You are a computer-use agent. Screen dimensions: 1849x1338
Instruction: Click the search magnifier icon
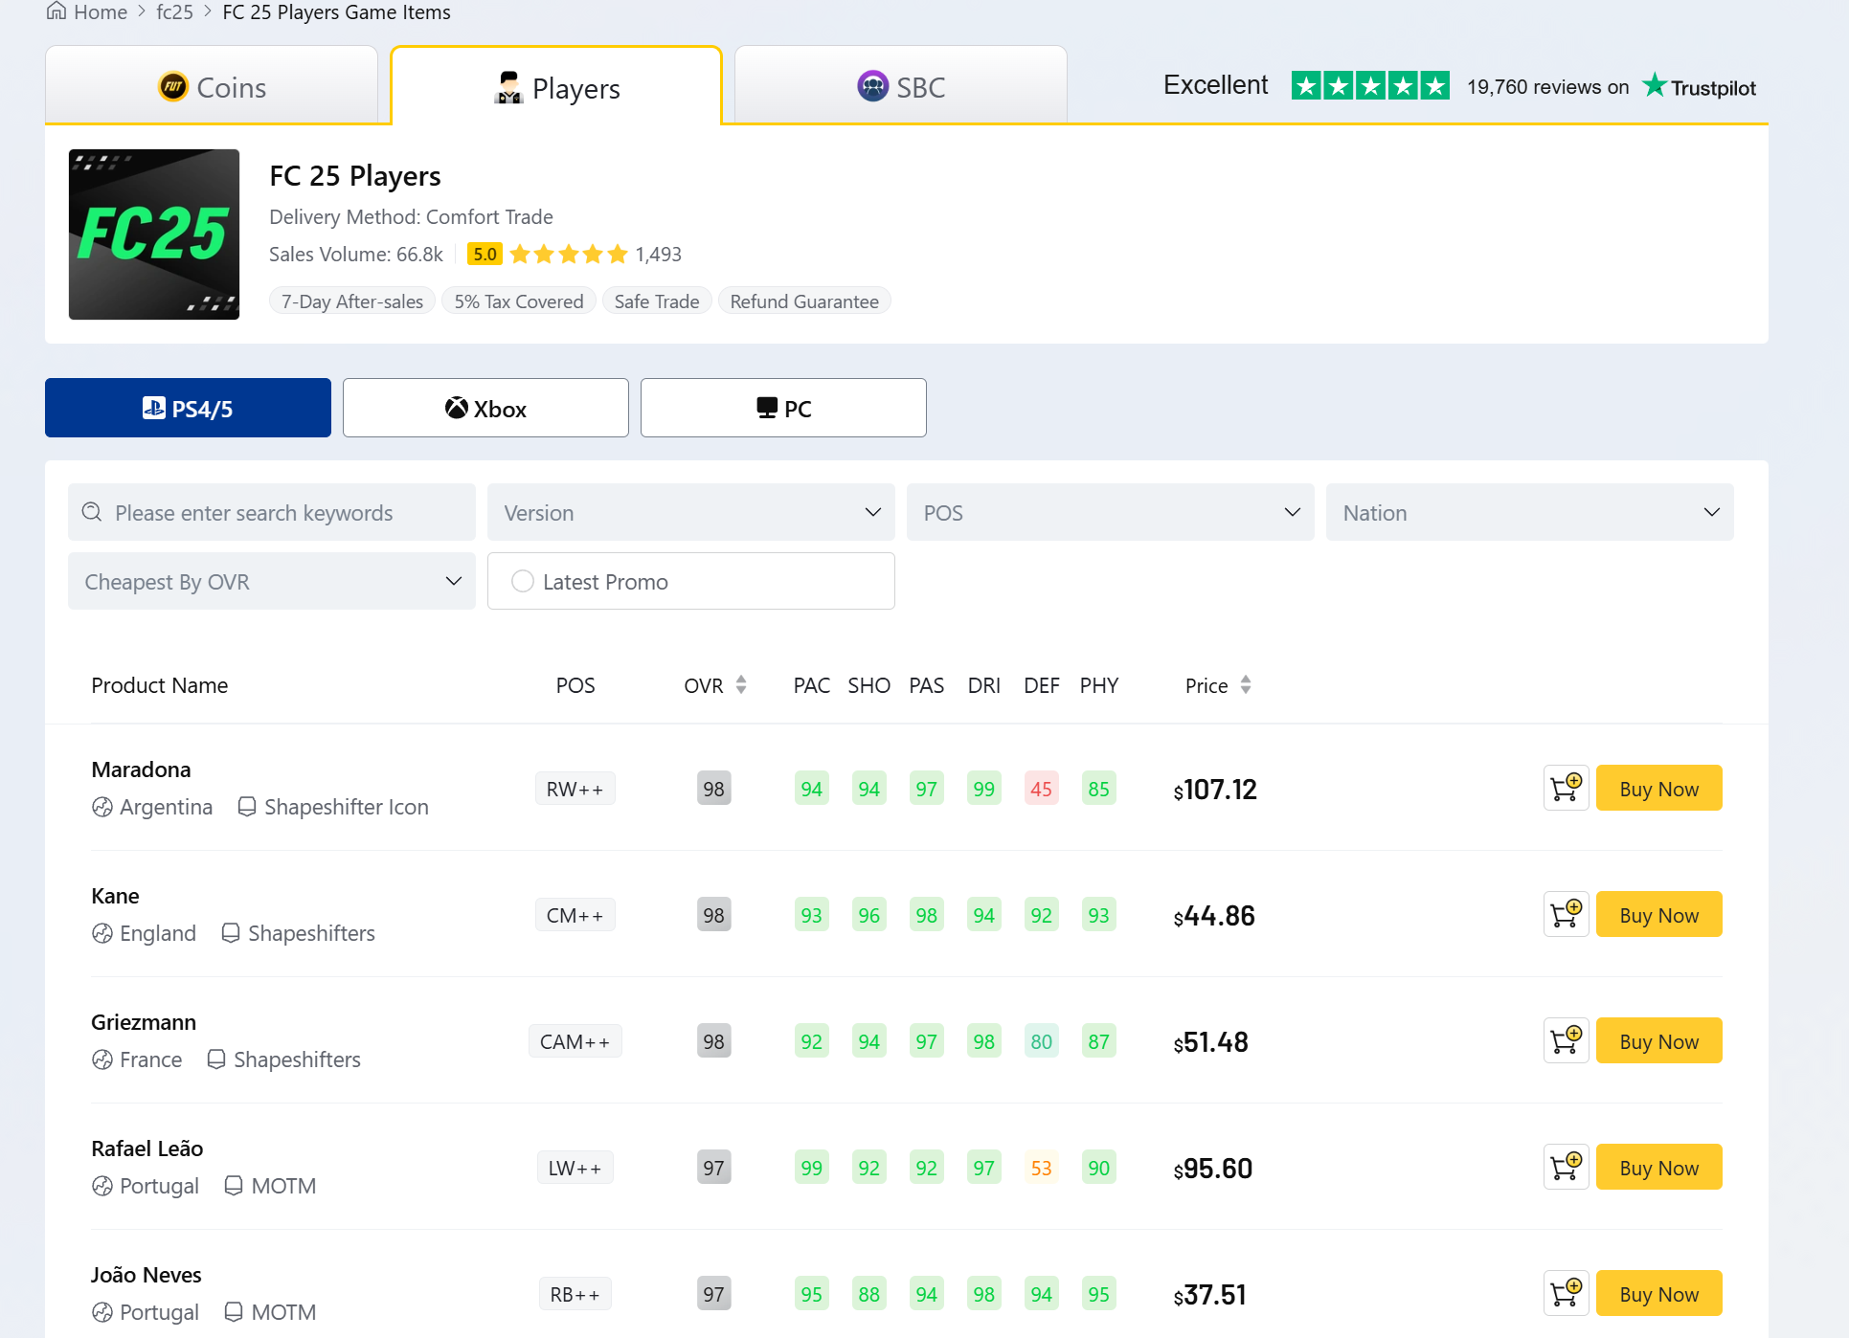tap(92, 512)
